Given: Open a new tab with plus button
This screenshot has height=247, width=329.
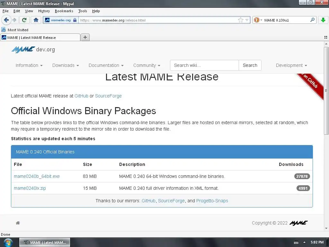Looking at the screenshot, I should pos(85,37).
